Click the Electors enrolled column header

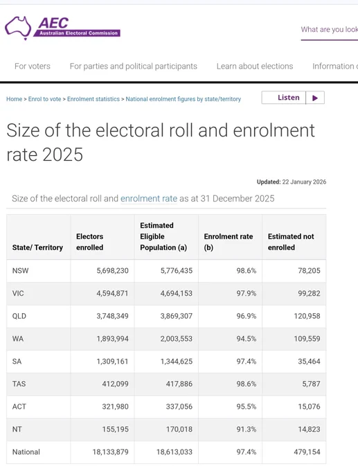pyautogui.click(x=89, y=242)
